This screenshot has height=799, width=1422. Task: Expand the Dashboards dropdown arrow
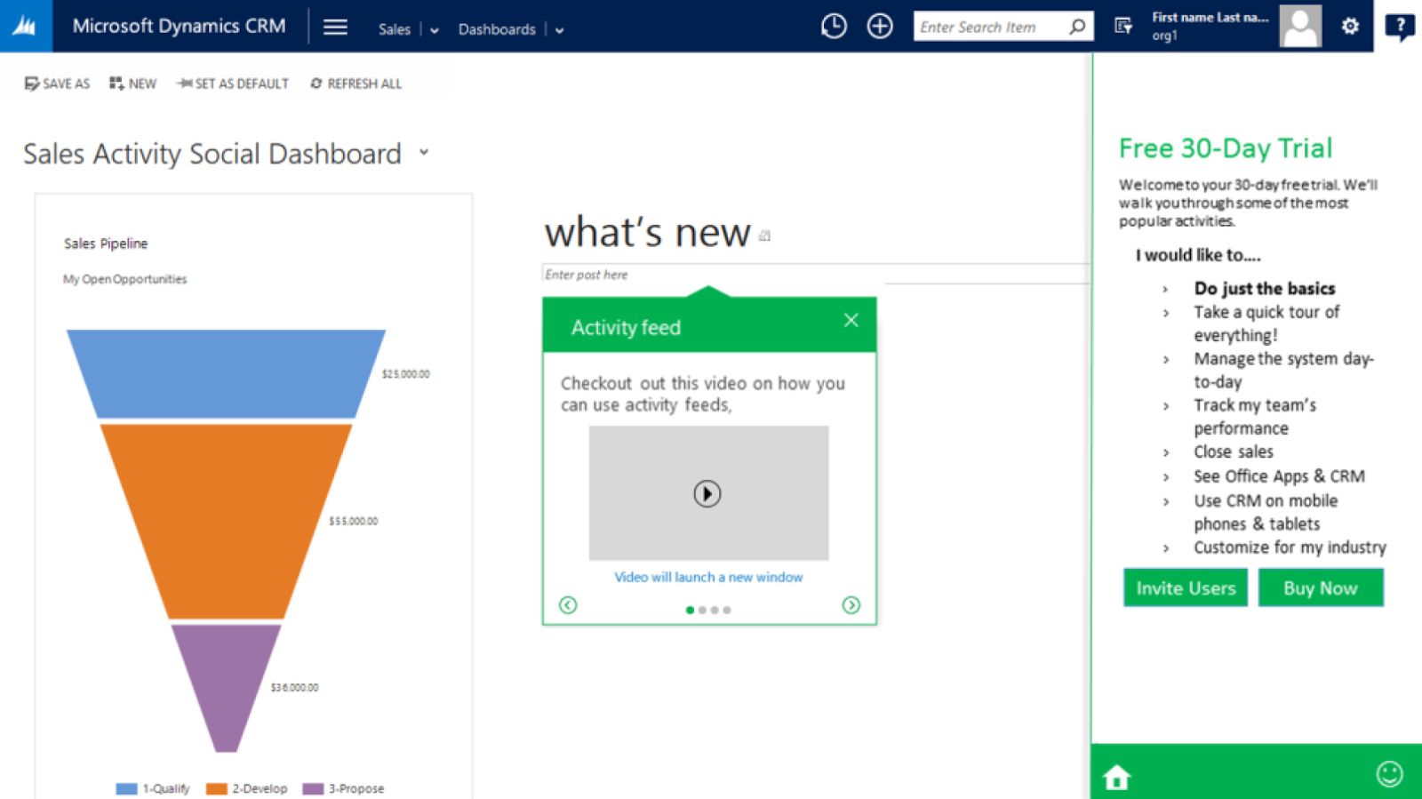(x=560, y=30)
